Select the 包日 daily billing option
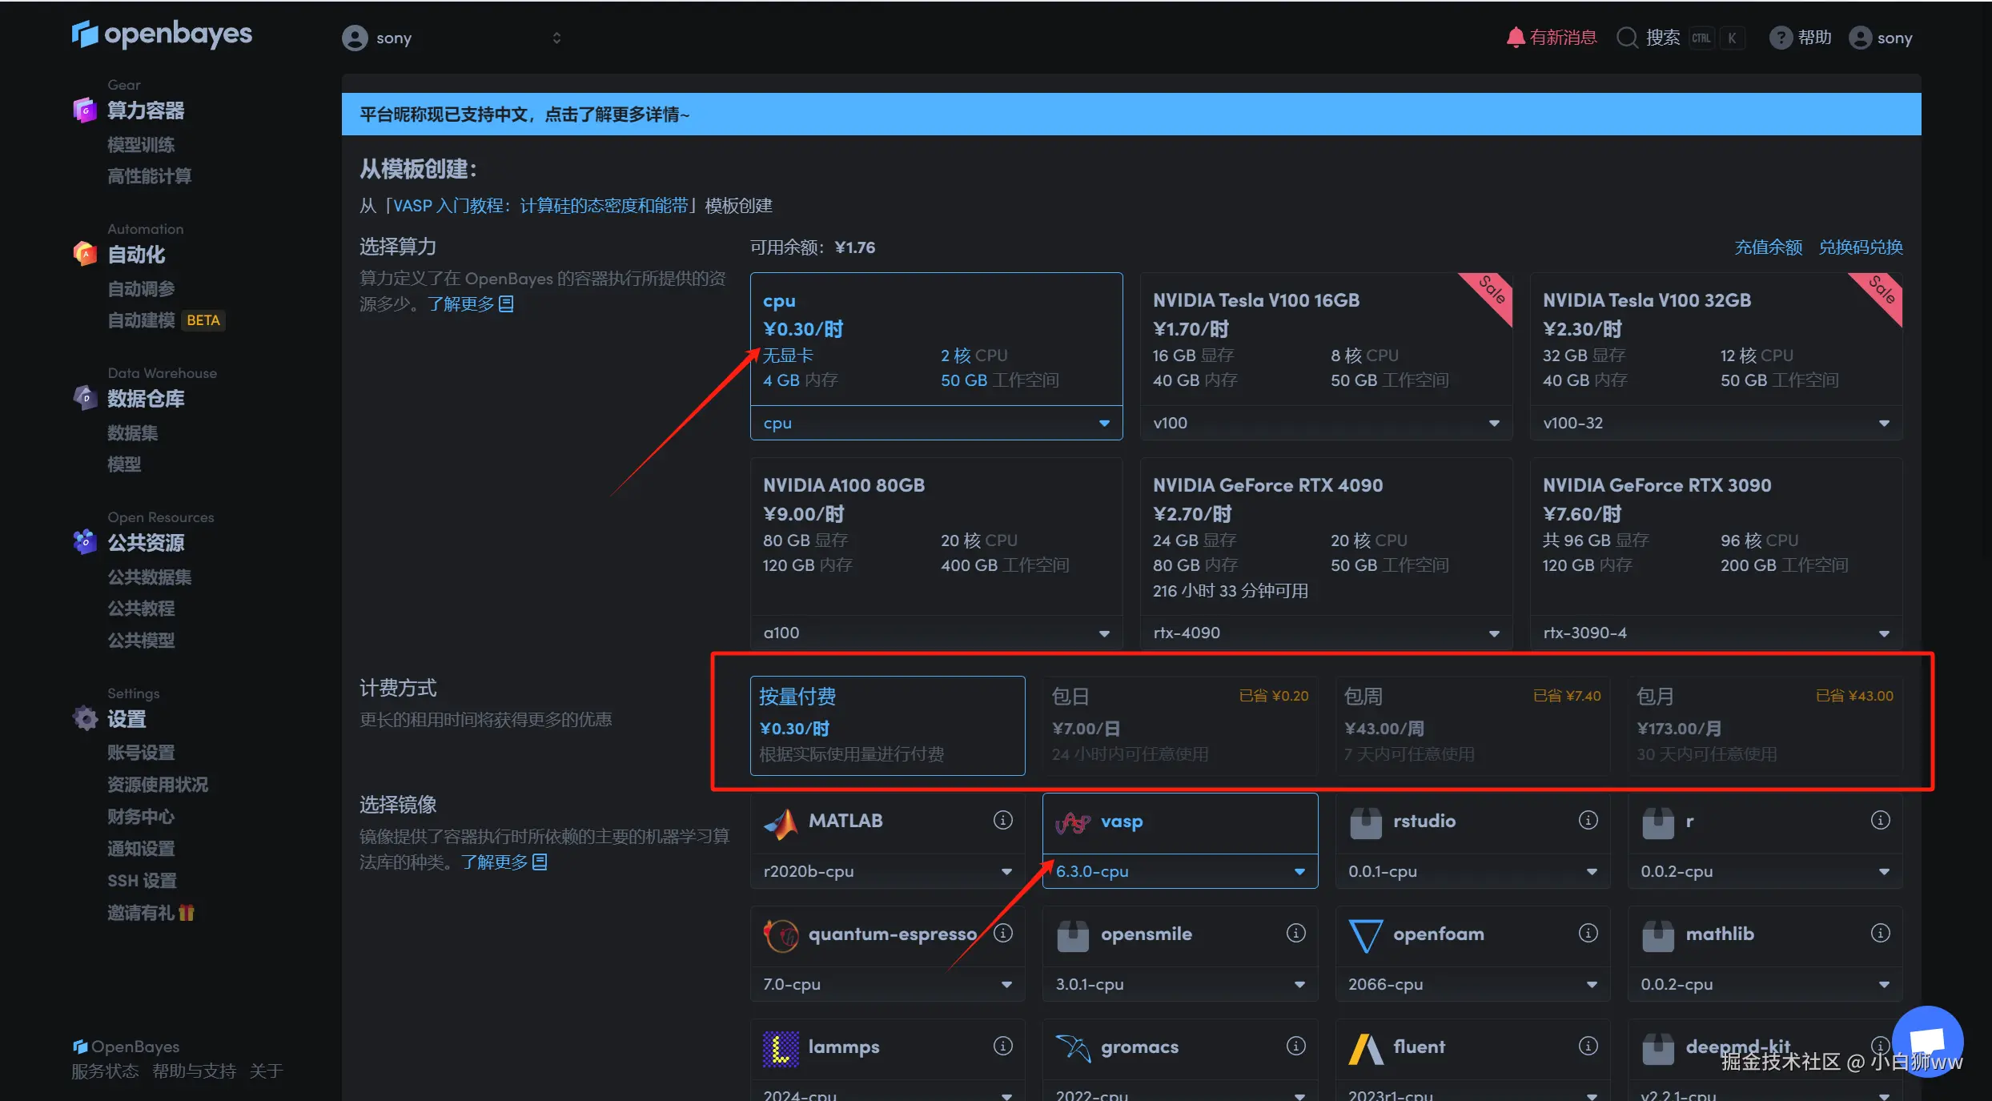 pos(1179,725)
